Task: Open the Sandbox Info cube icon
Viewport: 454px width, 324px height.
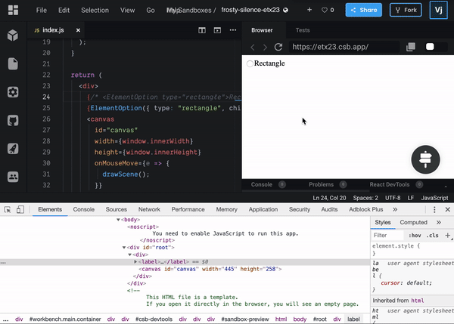Action: coord(13,35)
